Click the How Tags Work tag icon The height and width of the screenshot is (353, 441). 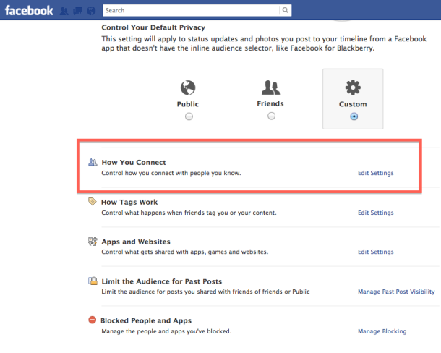click(x=93, y=202)
